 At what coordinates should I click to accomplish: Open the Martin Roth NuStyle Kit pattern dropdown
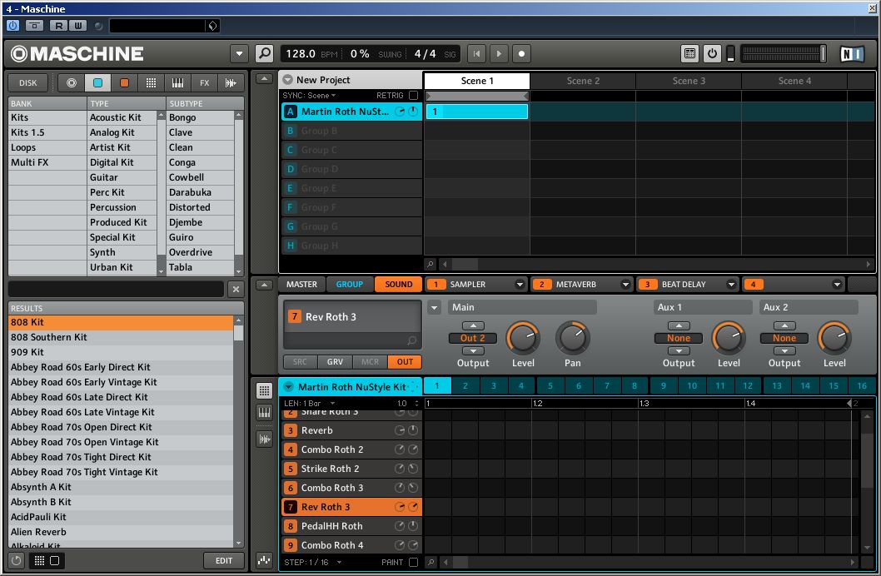pyautogui.click(x=288, y=387)
